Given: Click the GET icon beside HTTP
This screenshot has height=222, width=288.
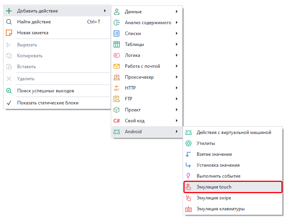Looking at the screenshot, I should 116,88.
